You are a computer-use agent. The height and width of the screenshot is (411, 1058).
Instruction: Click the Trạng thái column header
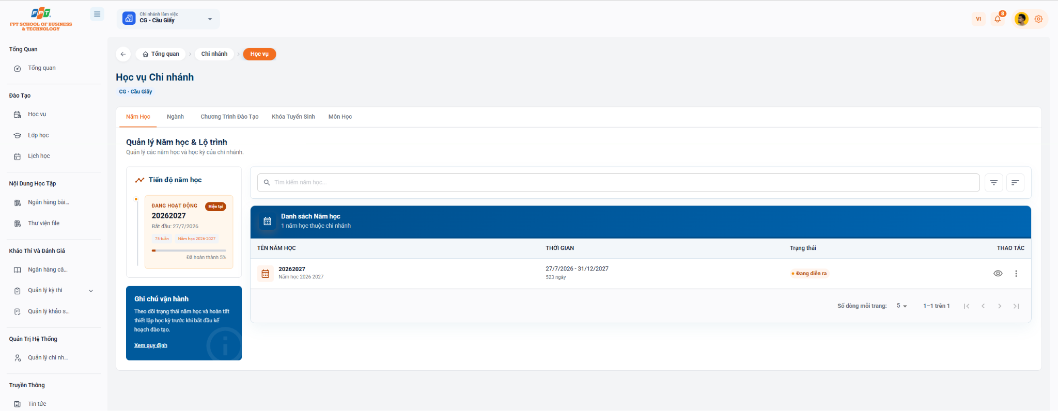click(803, 248)
